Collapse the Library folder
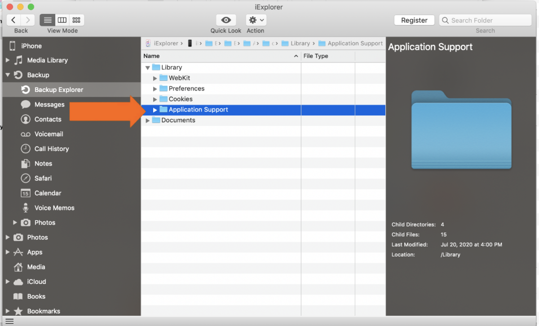The height and width of the screenshot is (326, 539). point(147,67)
